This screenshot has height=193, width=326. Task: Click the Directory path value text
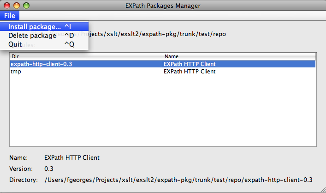[178, 180]
